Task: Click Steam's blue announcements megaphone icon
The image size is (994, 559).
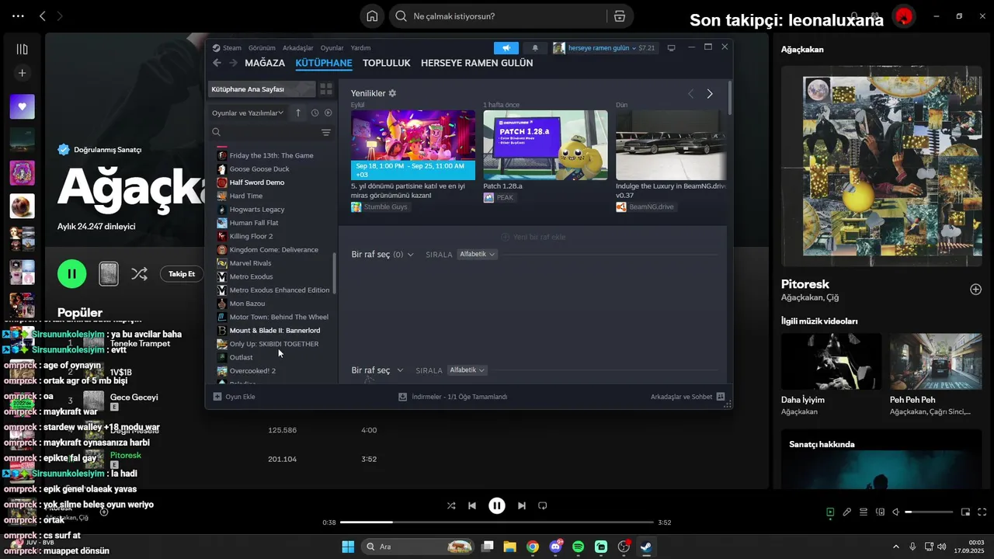Action: point(506,48)
